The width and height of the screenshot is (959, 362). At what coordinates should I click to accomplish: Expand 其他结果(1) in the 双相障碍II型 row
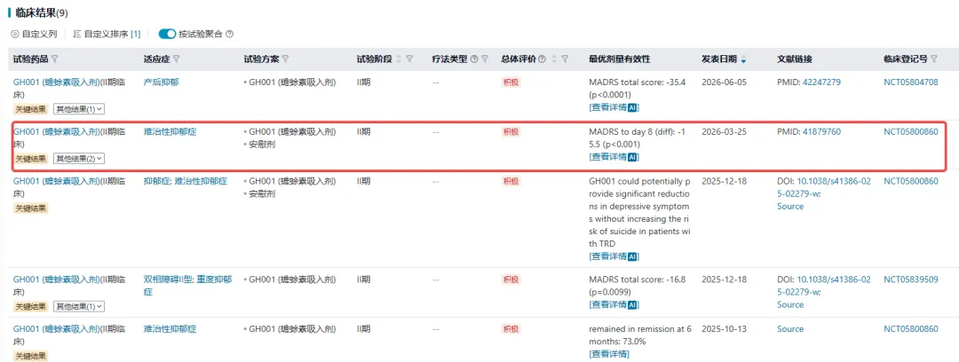(x=79, y=306)
